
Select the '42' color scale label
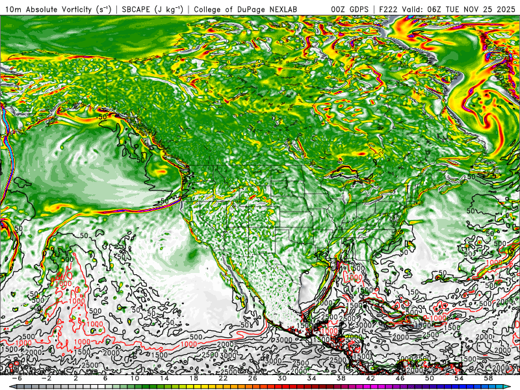pyautogui.click(x=370, y=378)
